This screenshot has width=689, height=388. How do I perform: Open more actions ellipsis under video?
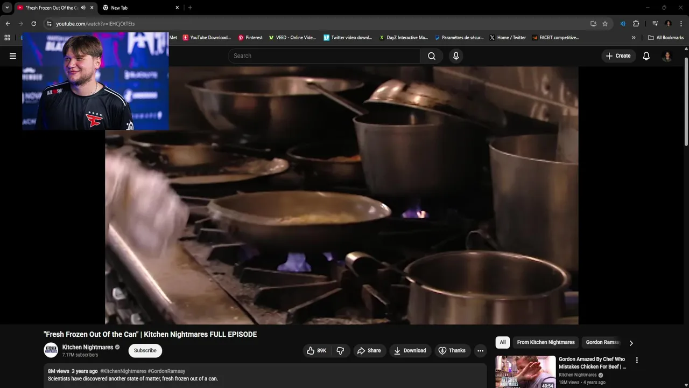click(x=480, y=351)
